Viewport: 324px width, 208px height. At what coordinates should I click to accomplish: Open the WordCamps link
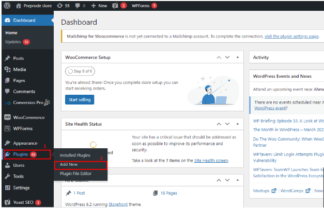292,190
